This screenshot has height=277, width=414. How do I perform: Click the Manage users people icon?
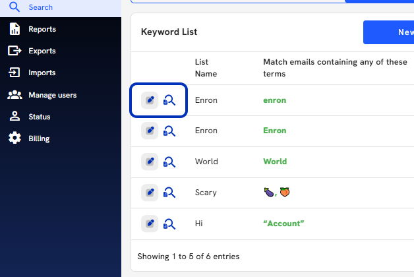15,94
